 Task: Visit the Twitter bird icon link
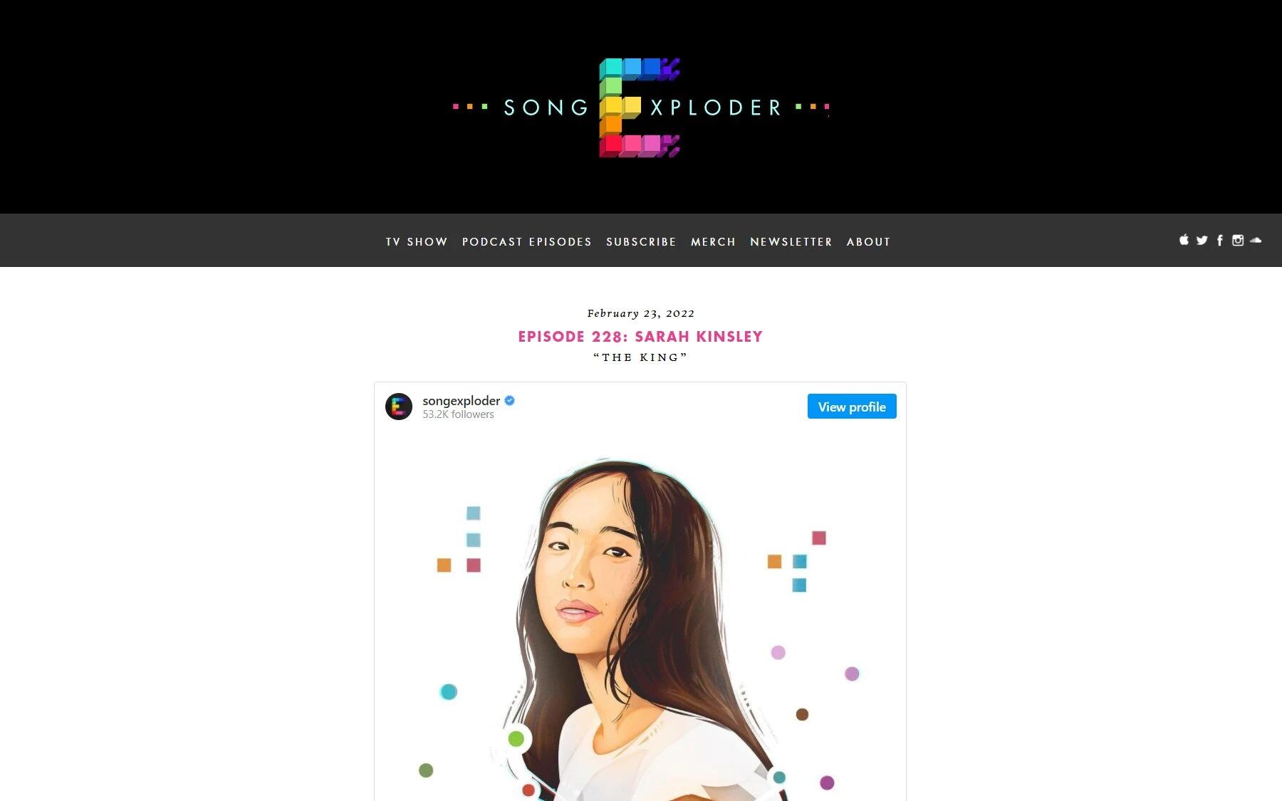coord(1202,241)
